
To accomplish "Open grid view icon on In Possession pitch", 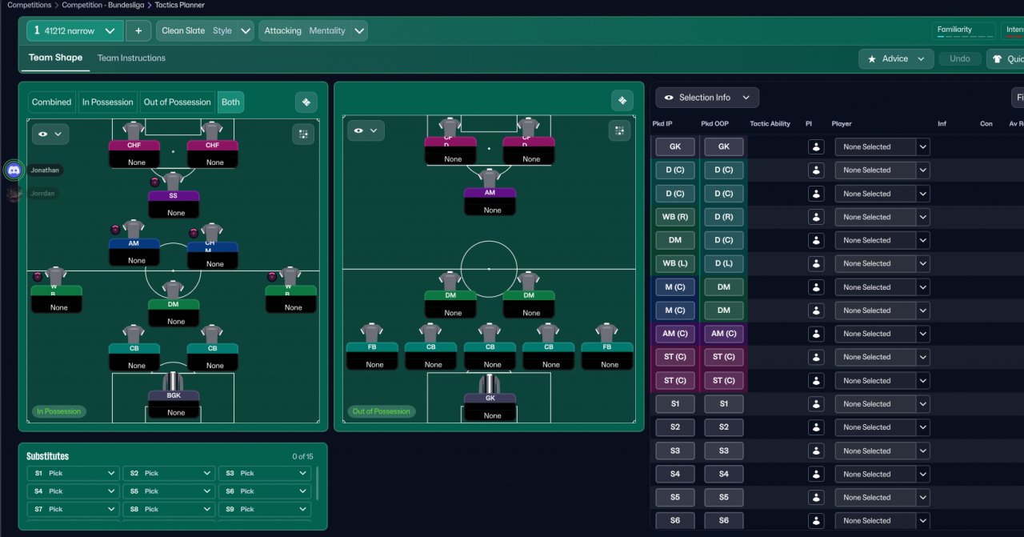I will (304, 134).
